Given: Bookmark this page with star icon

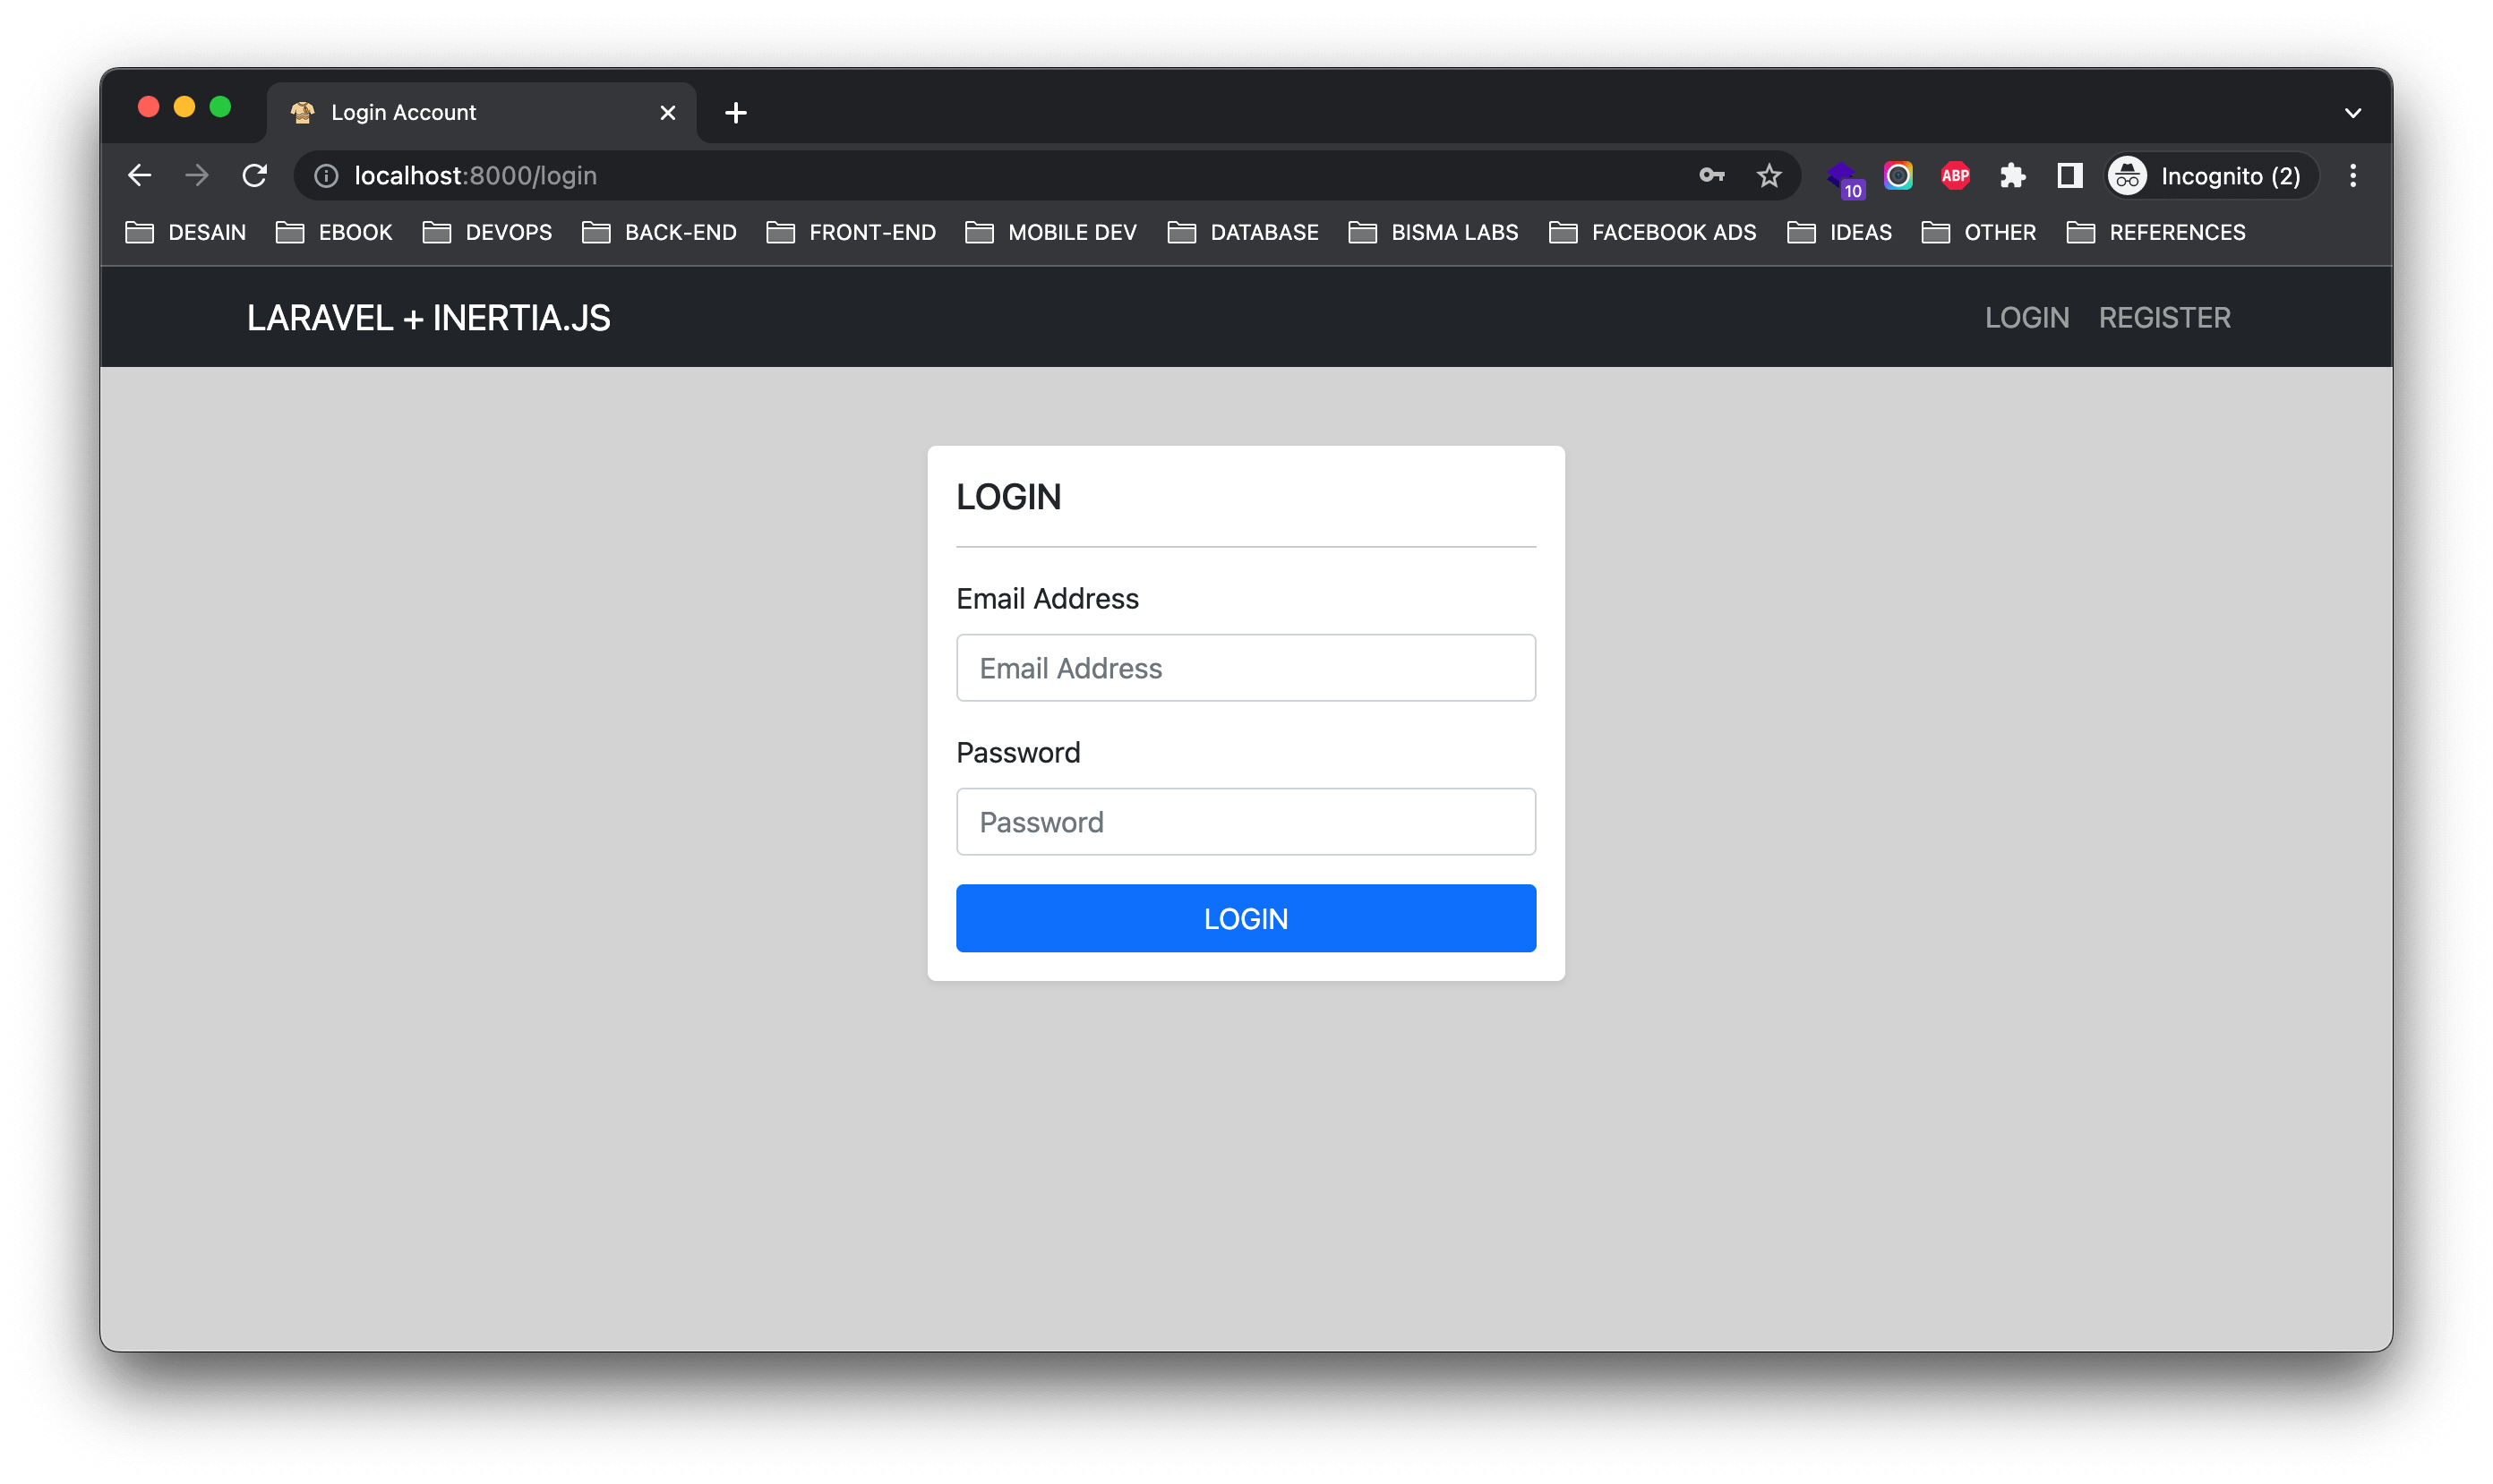Looking at the screenshot, I should click(x=1769, y=176).
